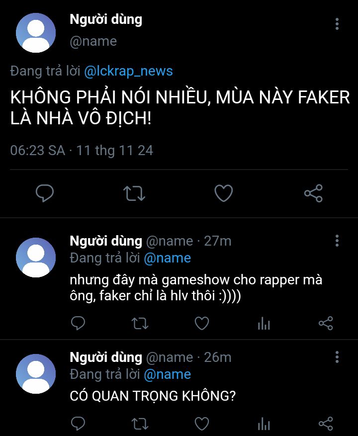Share the main FAKER tweet

click(x=313, y=193)
